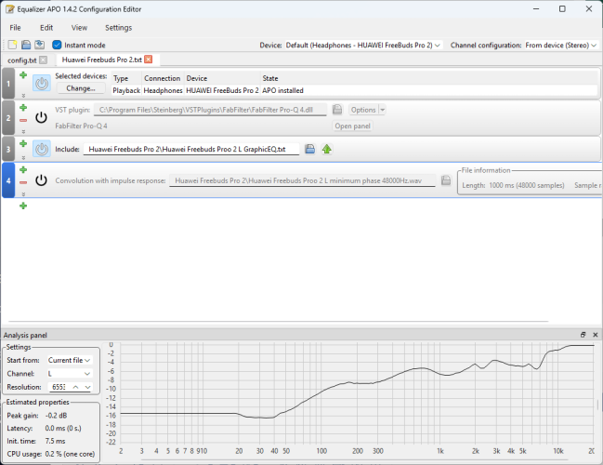Toggle power for the Selected devices filter
The width and height of the screenshot is (603, 465).
pos(42,83)
